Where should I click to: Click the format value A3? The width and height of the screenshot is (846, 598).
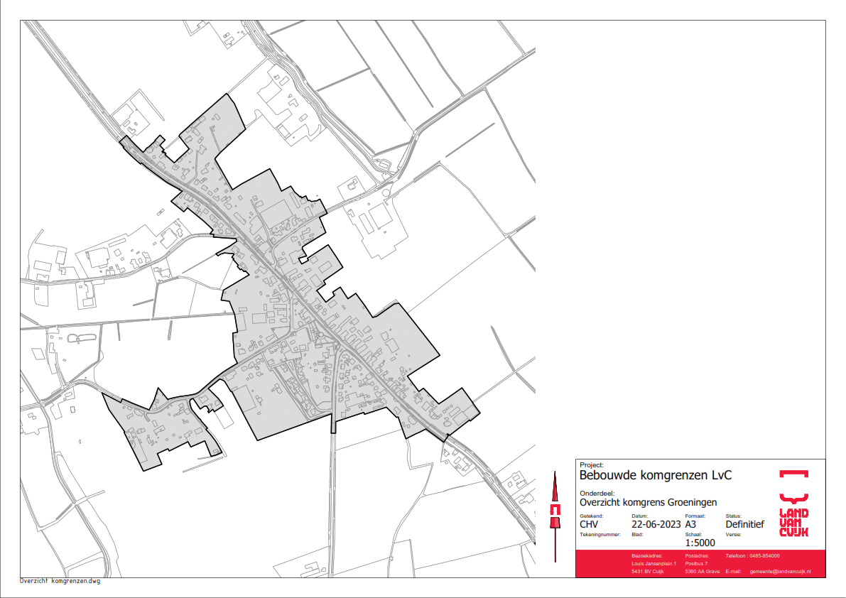(693, 525)
